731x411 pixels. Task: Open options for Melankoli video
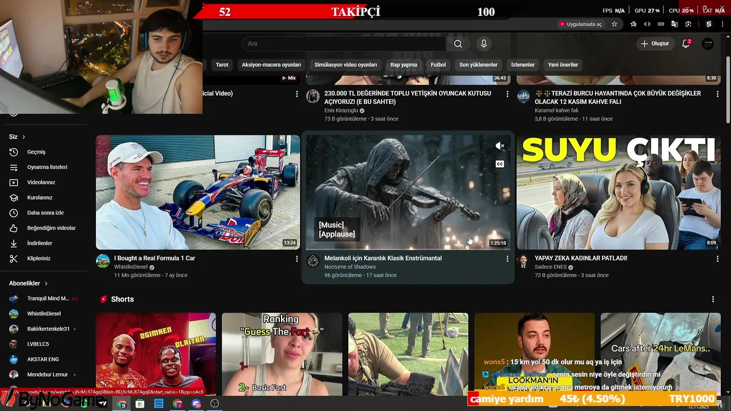(507, 259)
